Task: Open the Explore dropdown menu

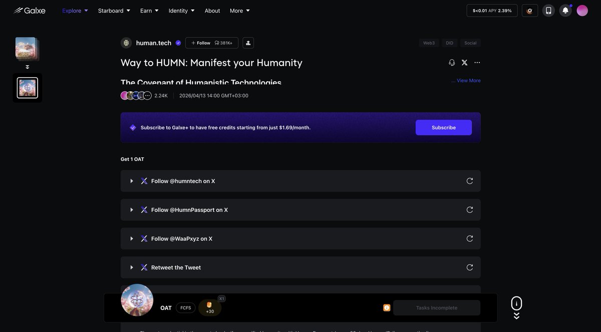Action: (x=75, y=10)
